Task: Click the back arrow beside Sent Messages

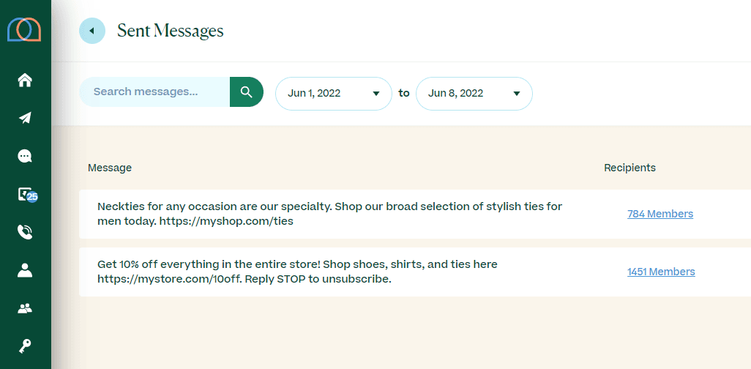Action: coord(92,31)
